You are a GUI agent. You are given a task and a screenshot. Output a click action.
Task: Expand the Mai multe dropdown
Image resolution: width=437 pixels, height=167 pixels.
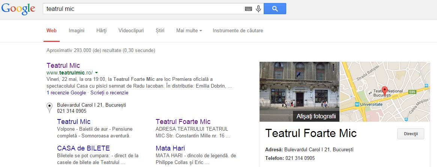(x=189, y=31)
